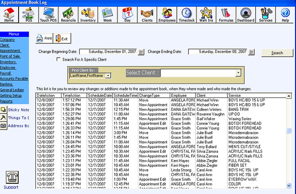Open the Employee sidebar menu link
The width and height of the screenshot is (296, 194).
[8, 67]
